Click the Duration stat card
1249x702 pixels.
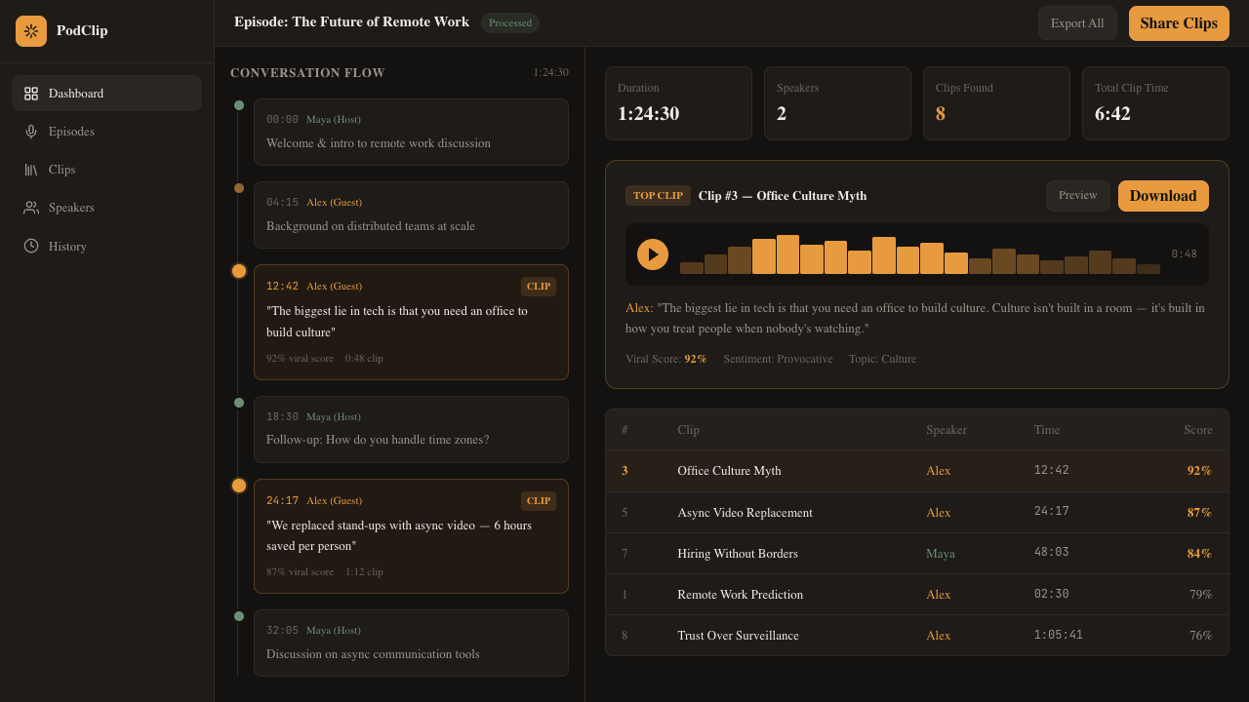(678, 103)
